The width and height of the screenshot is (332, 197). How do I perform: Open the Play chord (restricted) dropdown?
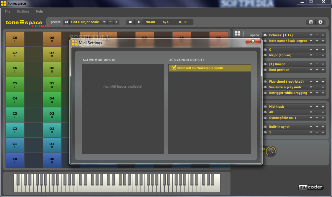point(291,82)
